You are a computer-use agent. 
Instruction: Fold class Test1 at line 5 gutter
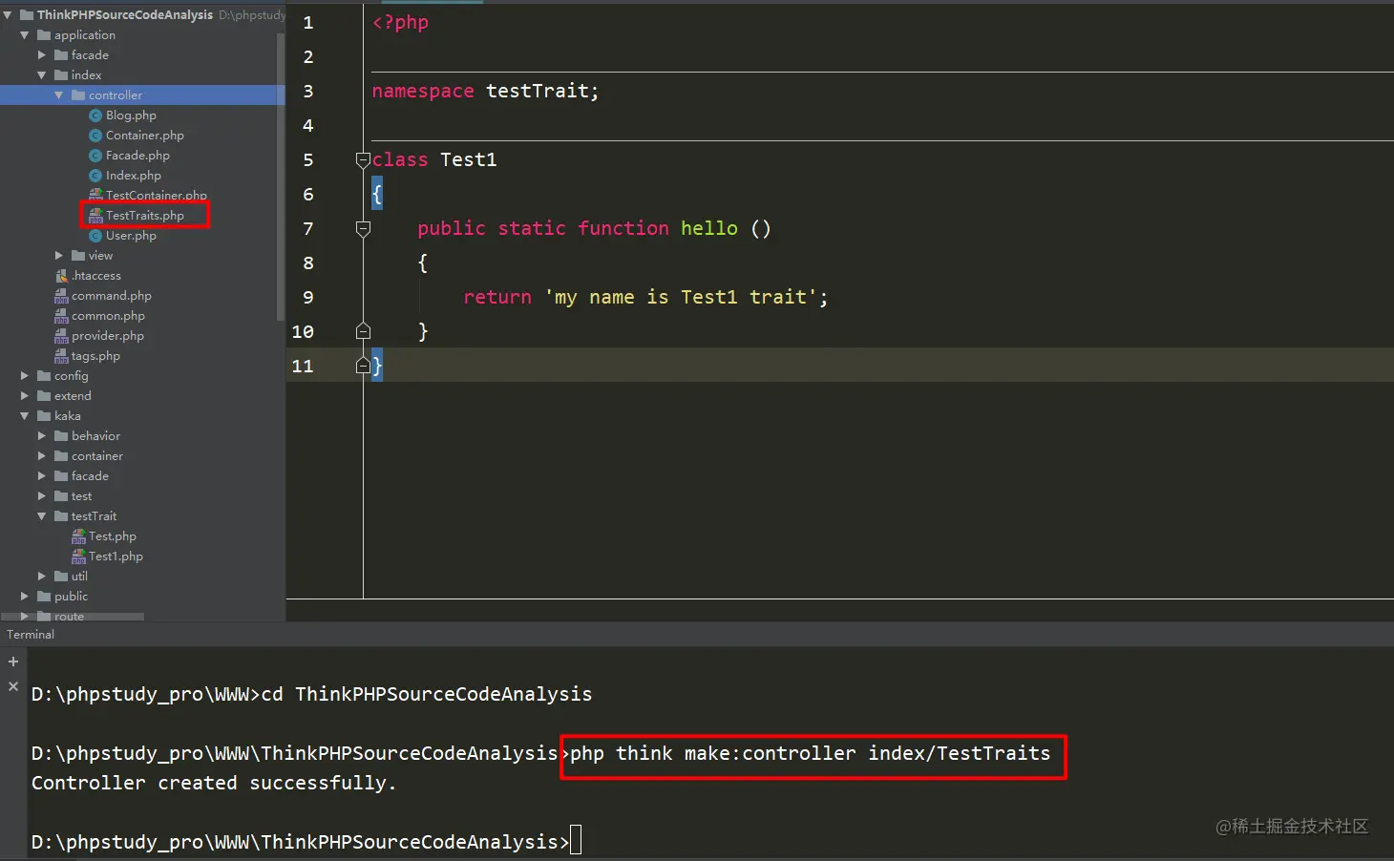point(363,160)
